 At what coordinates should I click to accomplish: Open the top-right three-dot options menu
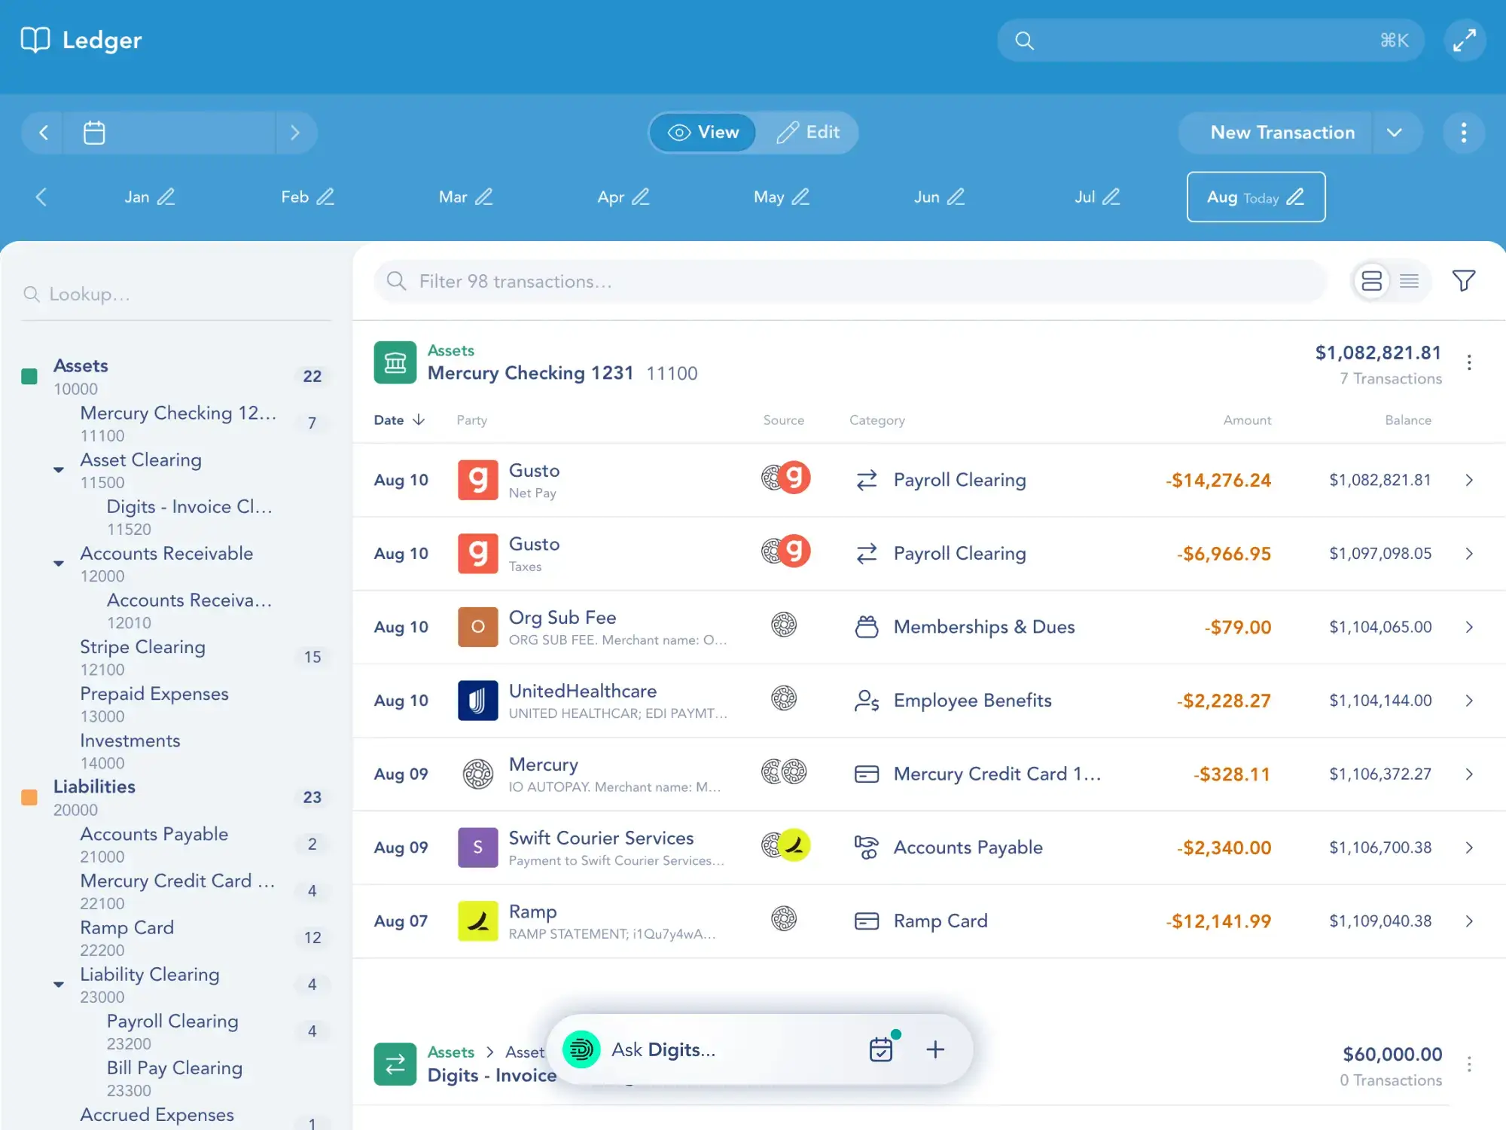pos(1463,133)
